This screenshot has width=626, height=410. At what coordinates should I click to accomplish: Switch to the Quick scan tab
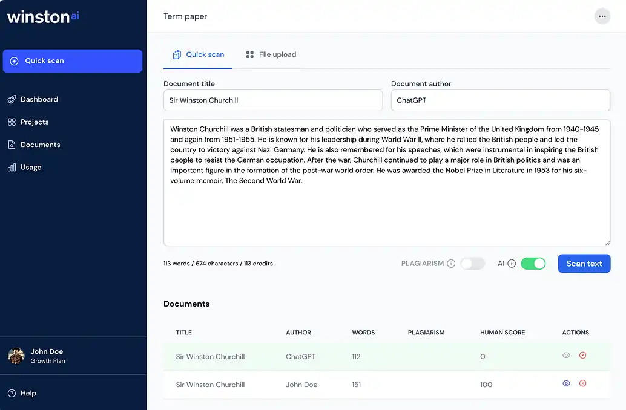point(198,54)
